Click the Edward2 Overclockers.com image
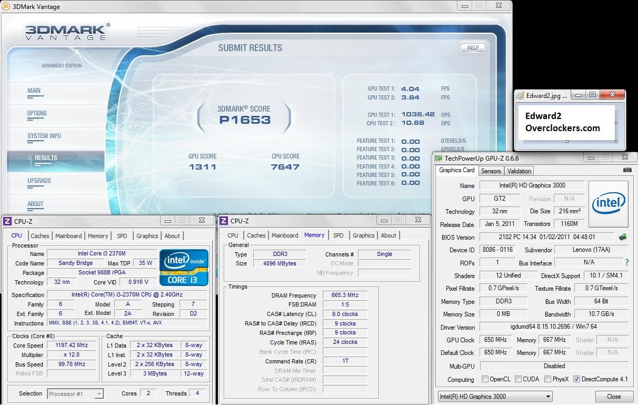638x405 pixels. click(567, 123)
